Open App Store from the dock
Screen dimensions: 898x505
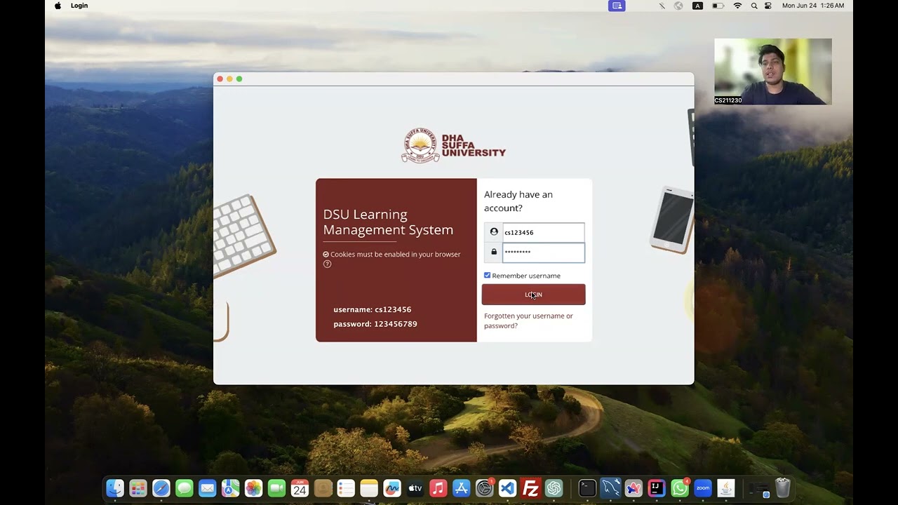click(x=462, y=488)
